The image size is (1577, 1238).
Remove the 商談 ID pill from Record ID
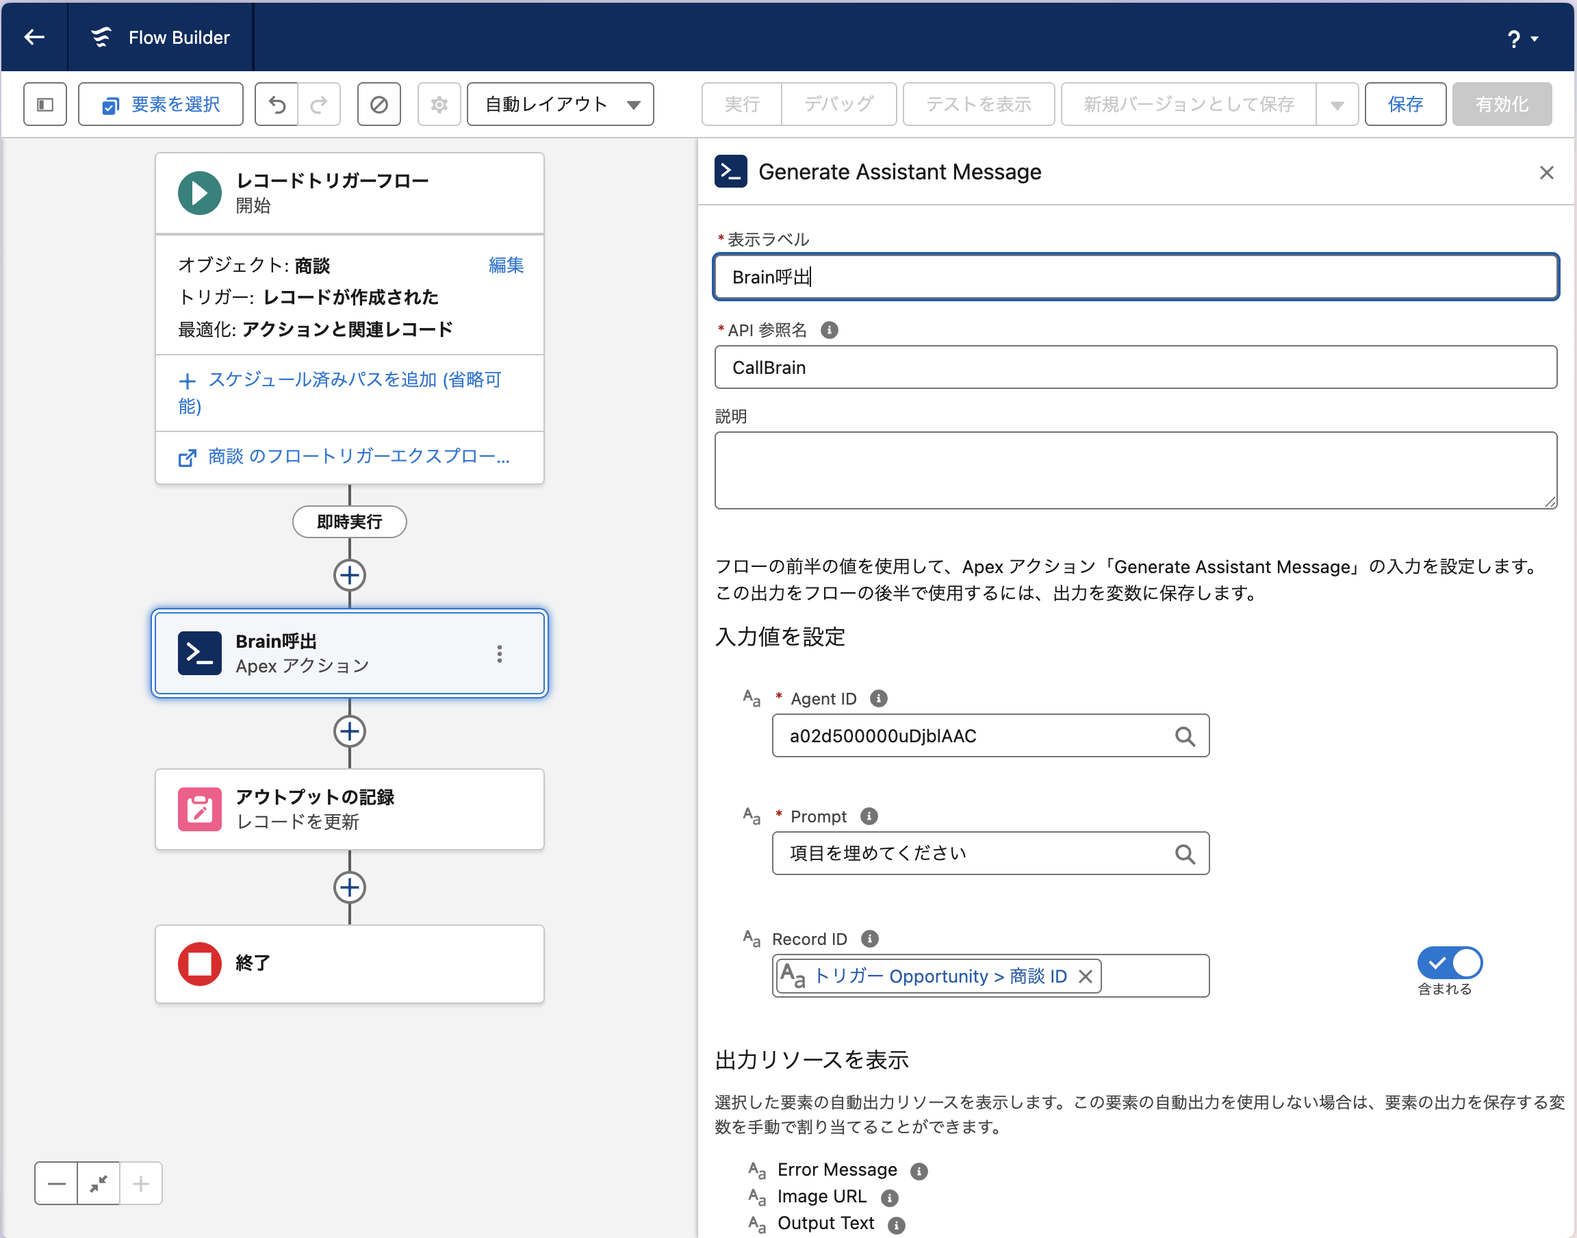(1085, 976)
